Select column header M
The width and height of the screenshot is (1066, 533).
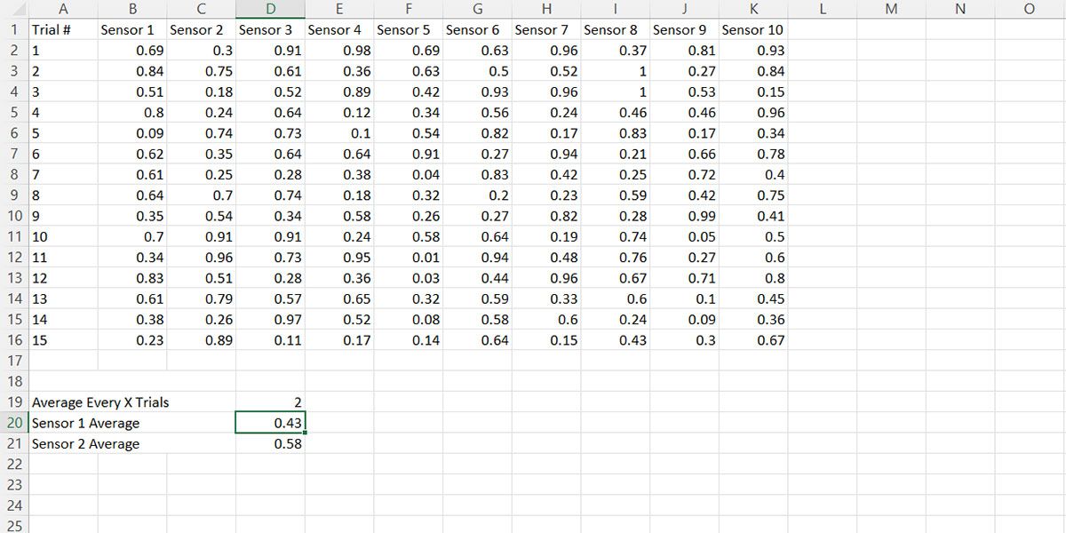(x=891, y=9)
